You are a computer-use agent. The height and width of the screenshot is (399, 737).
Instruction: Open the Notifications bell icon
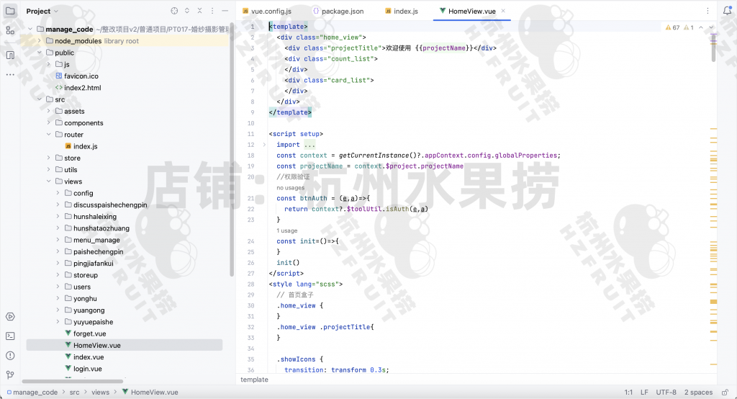coord(726,12)
